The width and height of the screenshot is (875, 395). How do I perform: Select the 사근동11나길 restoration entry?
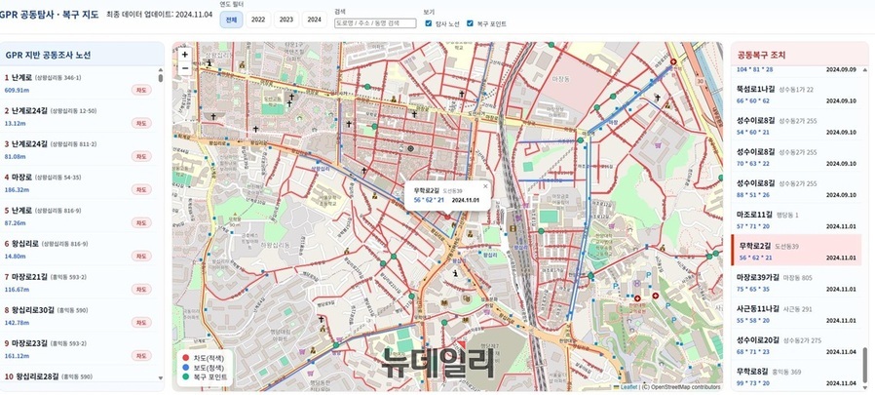(797, 314)
